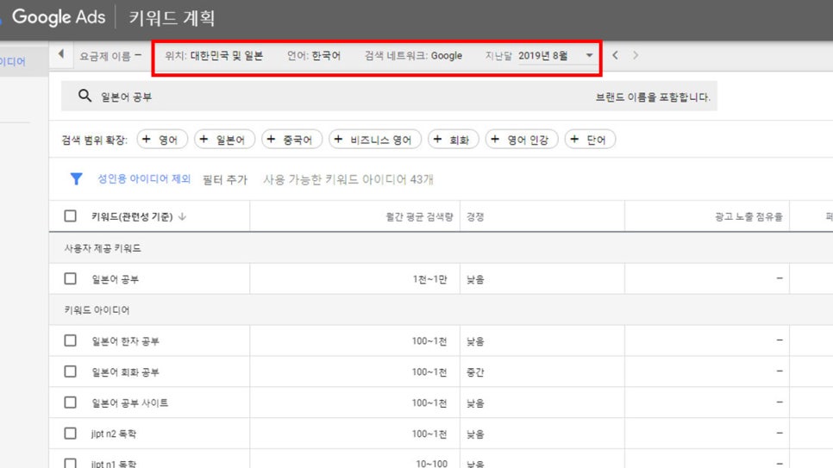Viewport: 833px width, 468px height.
Task: Add 비즈니스 영어 search expansion chip
Action: pyautogui.click(x=373, y=140)
